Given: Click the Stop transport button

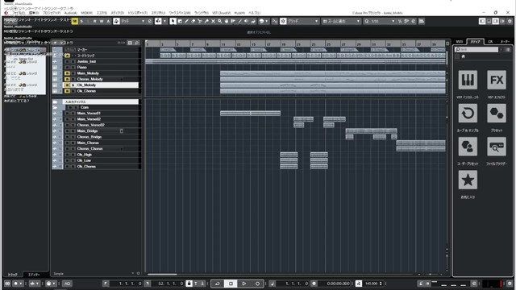Looking at the screenshot, I should pos(231,284).
